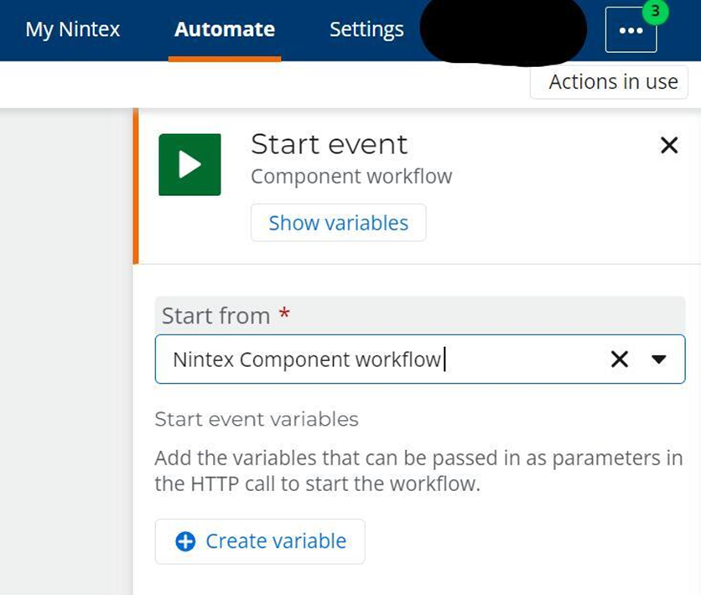
Task: Open the My Nintex tab
Action: 72,29
